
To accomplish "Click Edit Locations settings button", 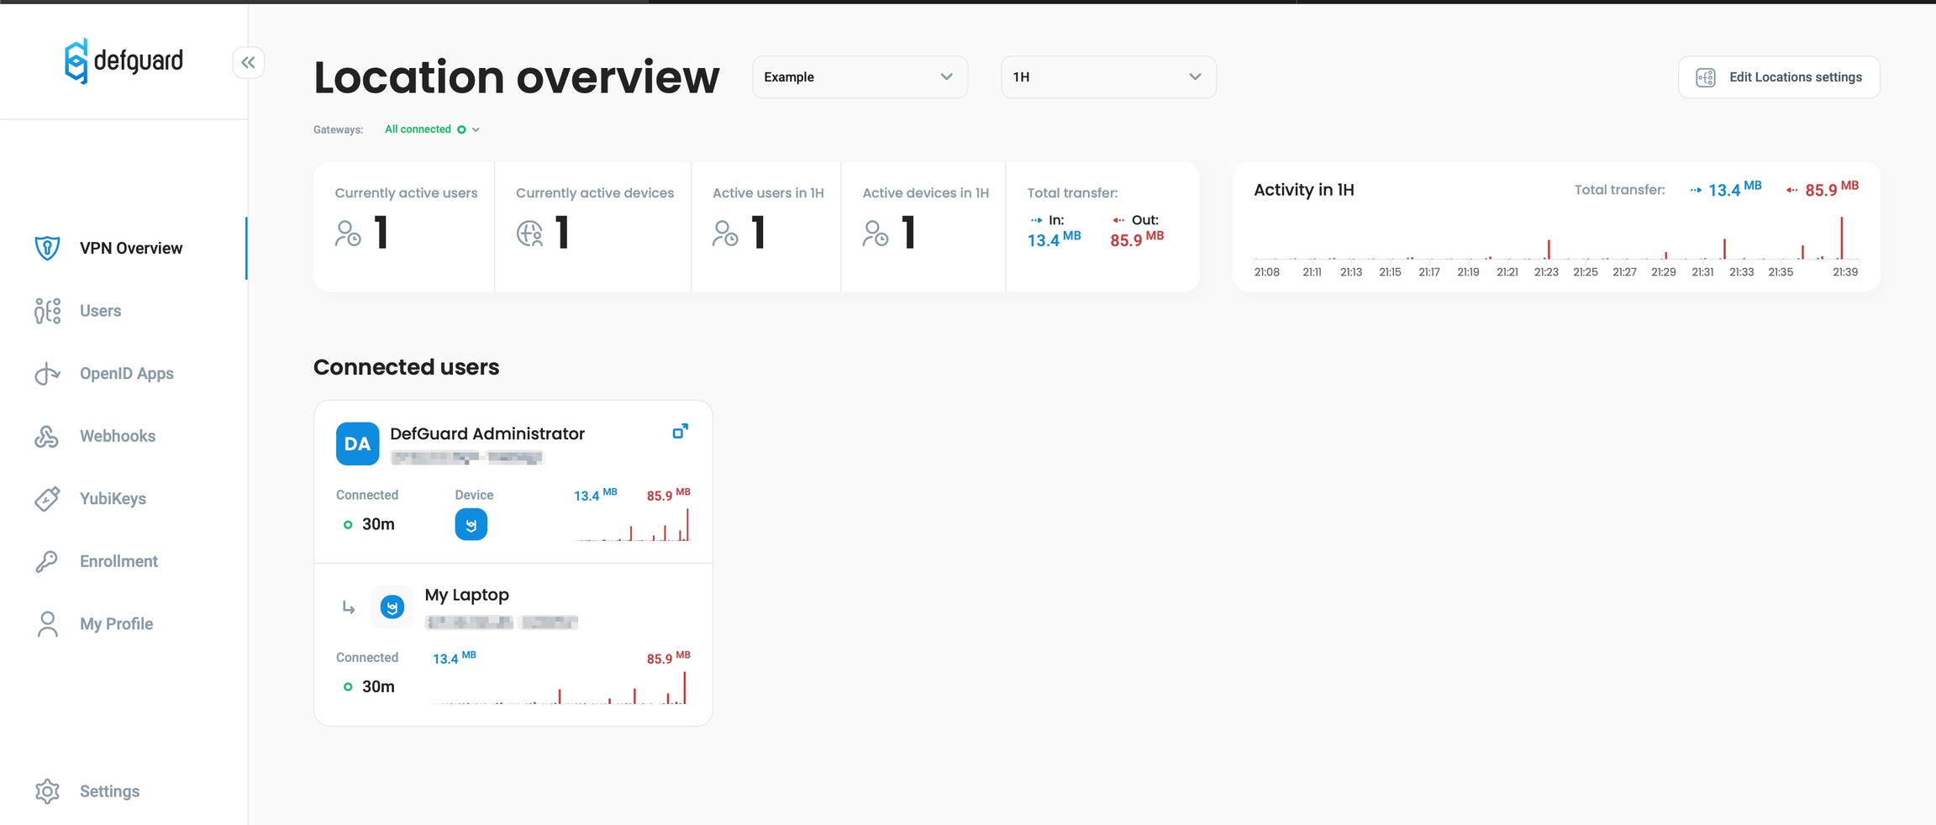I will 1778,77.
